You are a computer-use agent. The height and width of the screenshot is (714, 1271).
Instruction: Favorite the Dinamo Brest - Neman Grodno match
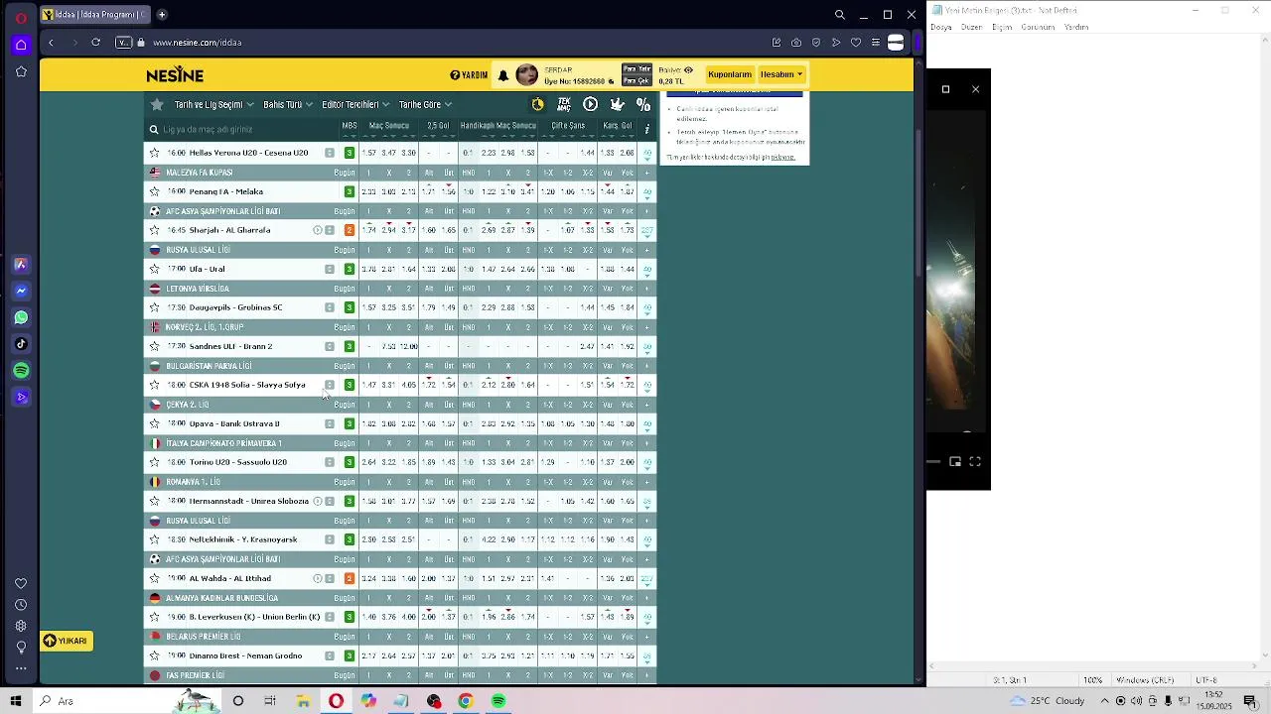coord(154,655)
